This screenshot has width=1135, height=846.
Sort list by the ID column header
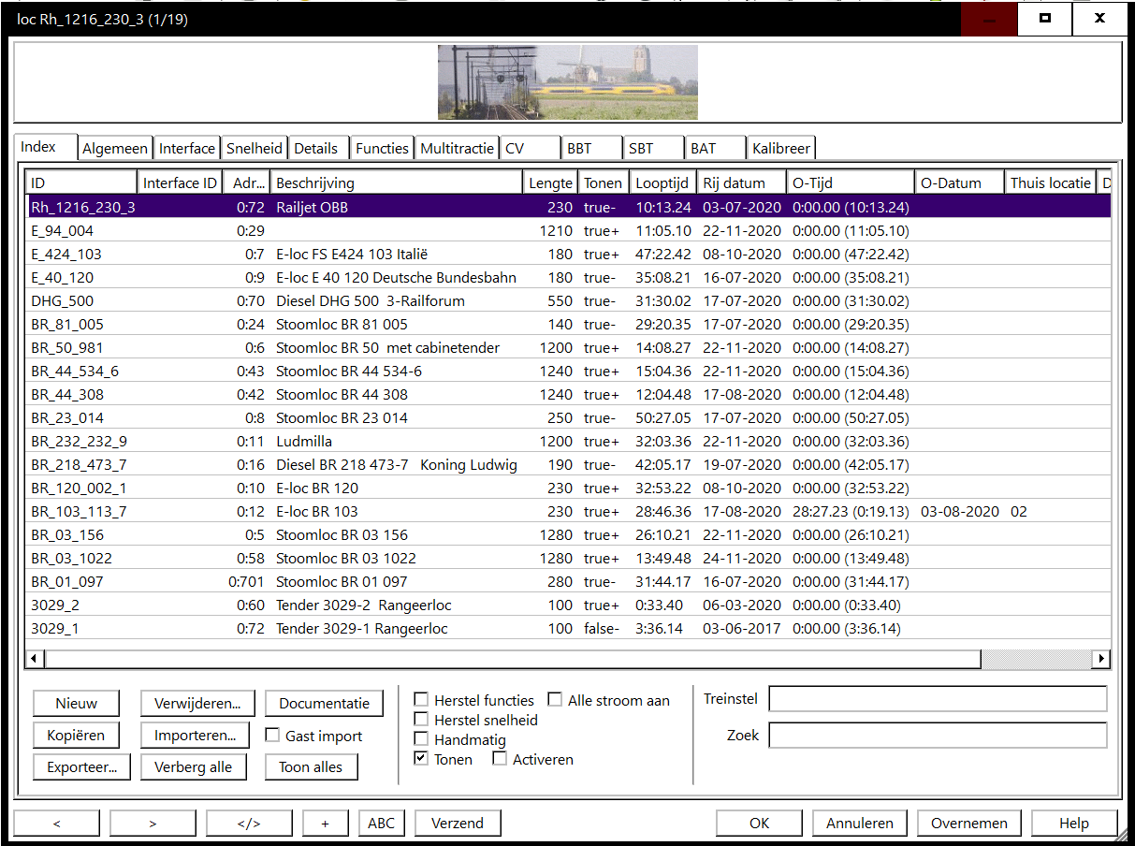click(x=80, y=182)
